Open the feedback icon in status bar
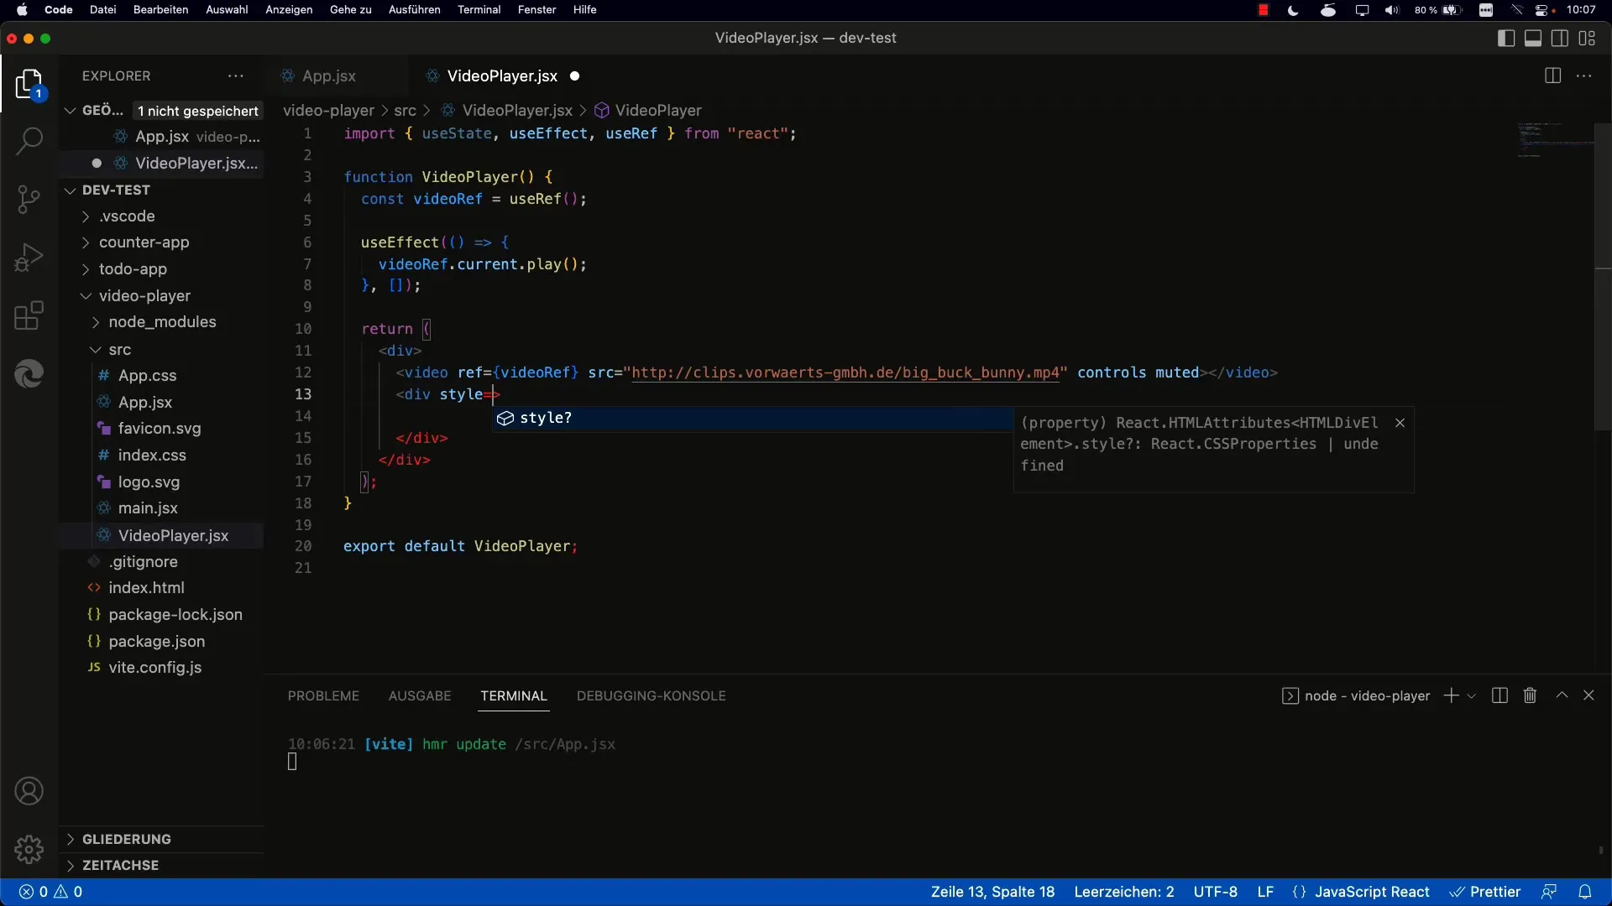This screenshot has width=1612, height=906. click(1549, 892)
